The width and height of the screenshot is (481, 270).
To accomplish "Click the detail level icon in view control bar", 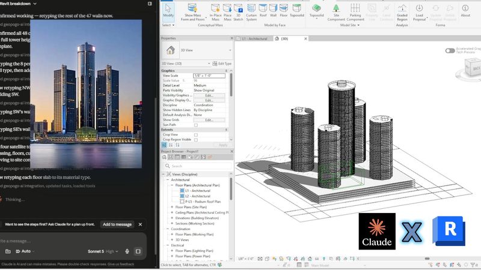I will click(x=260, y=259).
